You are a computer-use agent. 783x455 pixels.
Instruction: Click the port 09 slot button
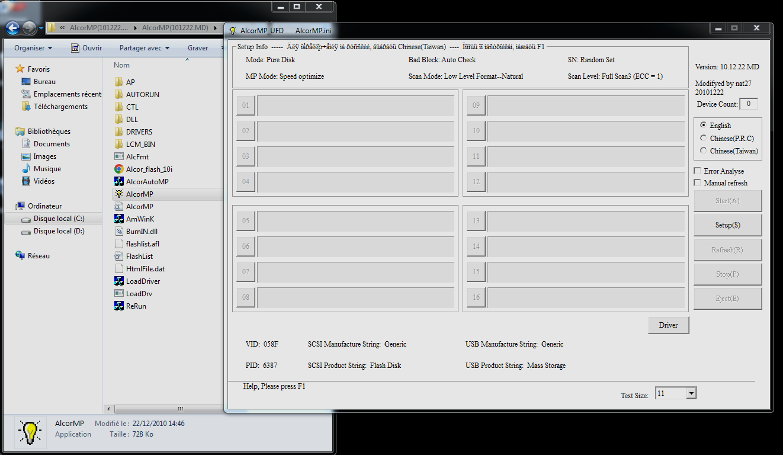[x=476, y=105]
